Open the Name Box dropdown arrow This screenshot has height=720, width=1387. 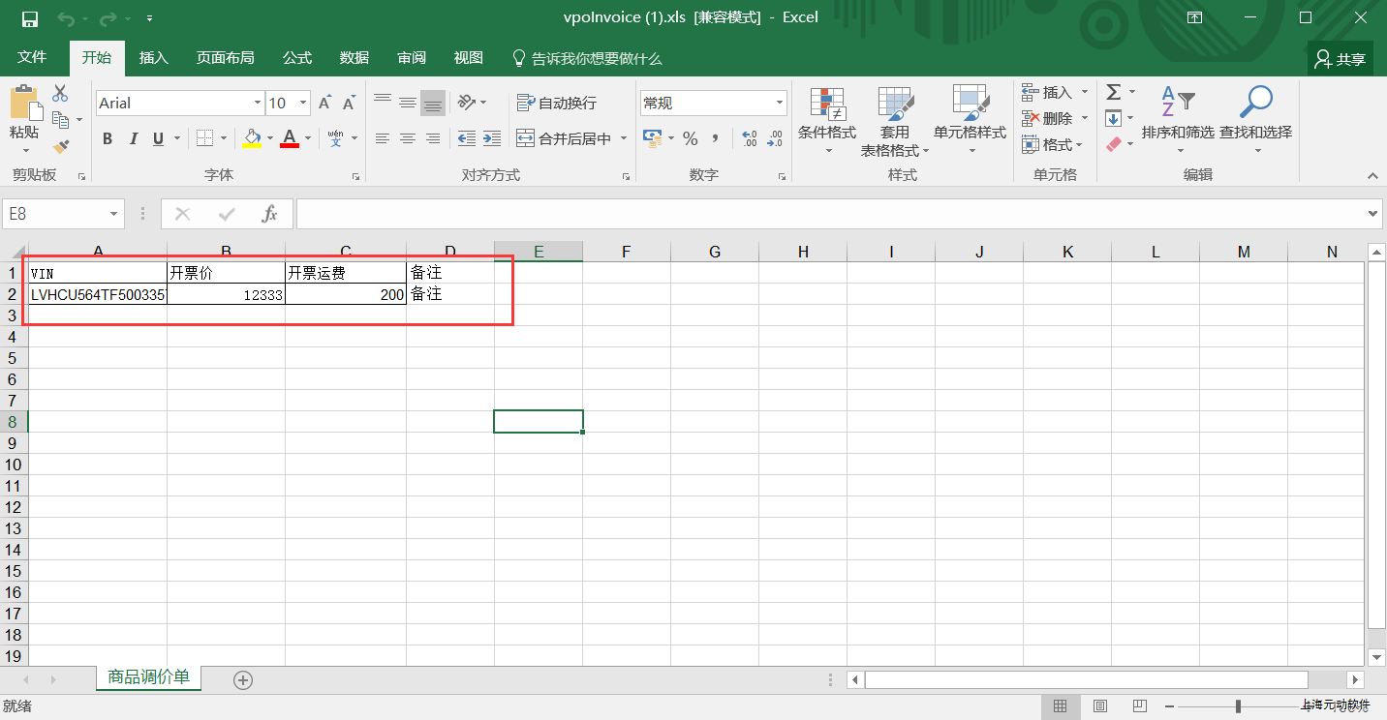pyautogui.click(x=114, y=214)
